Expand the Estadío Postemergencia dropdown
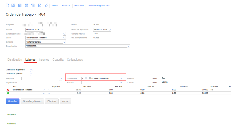 64,42
